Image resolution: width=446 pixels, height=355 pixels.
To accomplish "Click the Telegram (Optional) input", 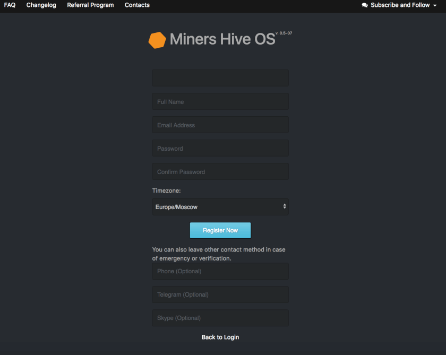I will (220, 295).
